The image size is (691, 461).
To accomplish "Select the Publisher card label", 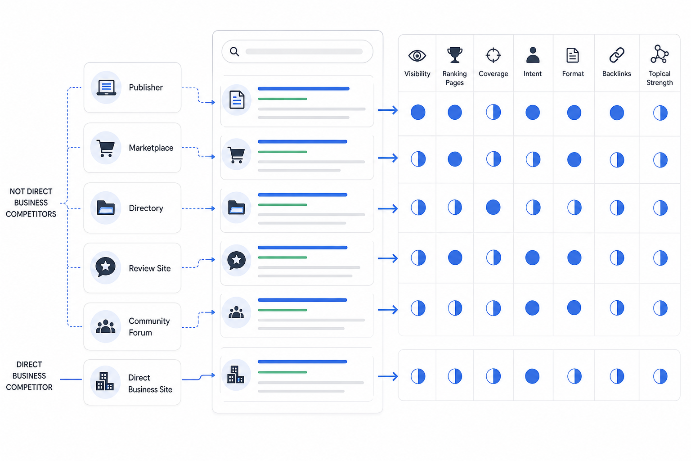I will [146, 87].
